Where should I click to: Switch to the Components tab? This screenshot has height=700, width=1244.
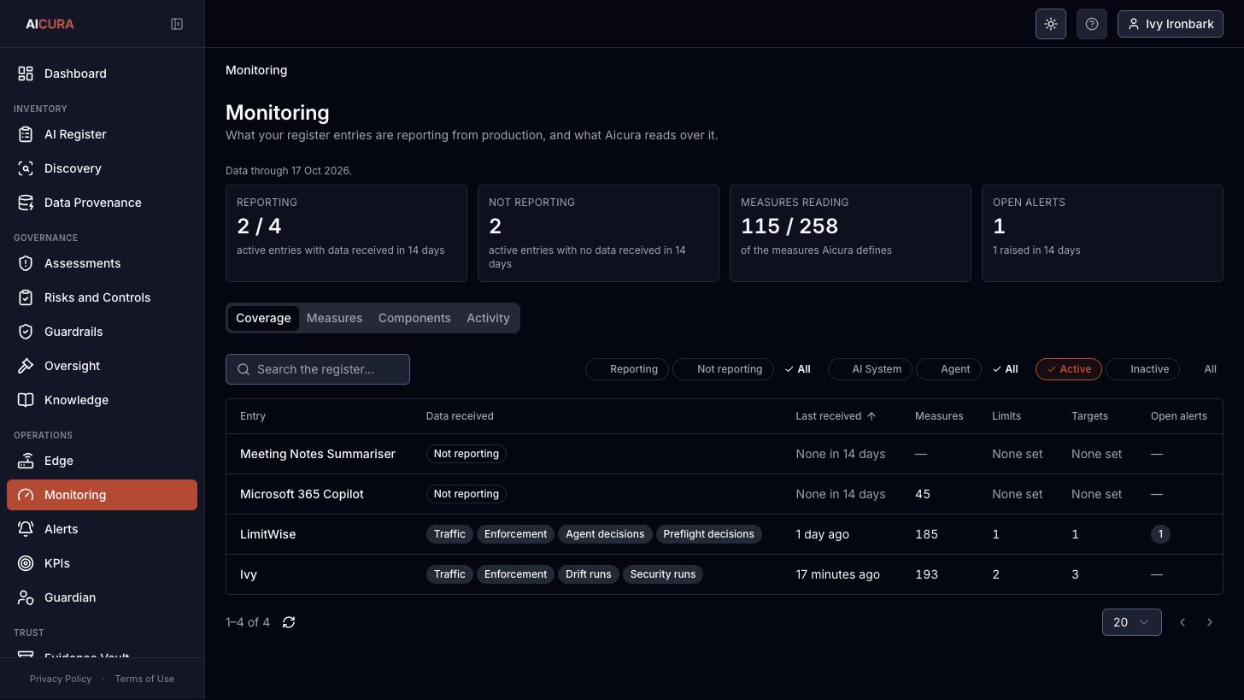point(414,318)
